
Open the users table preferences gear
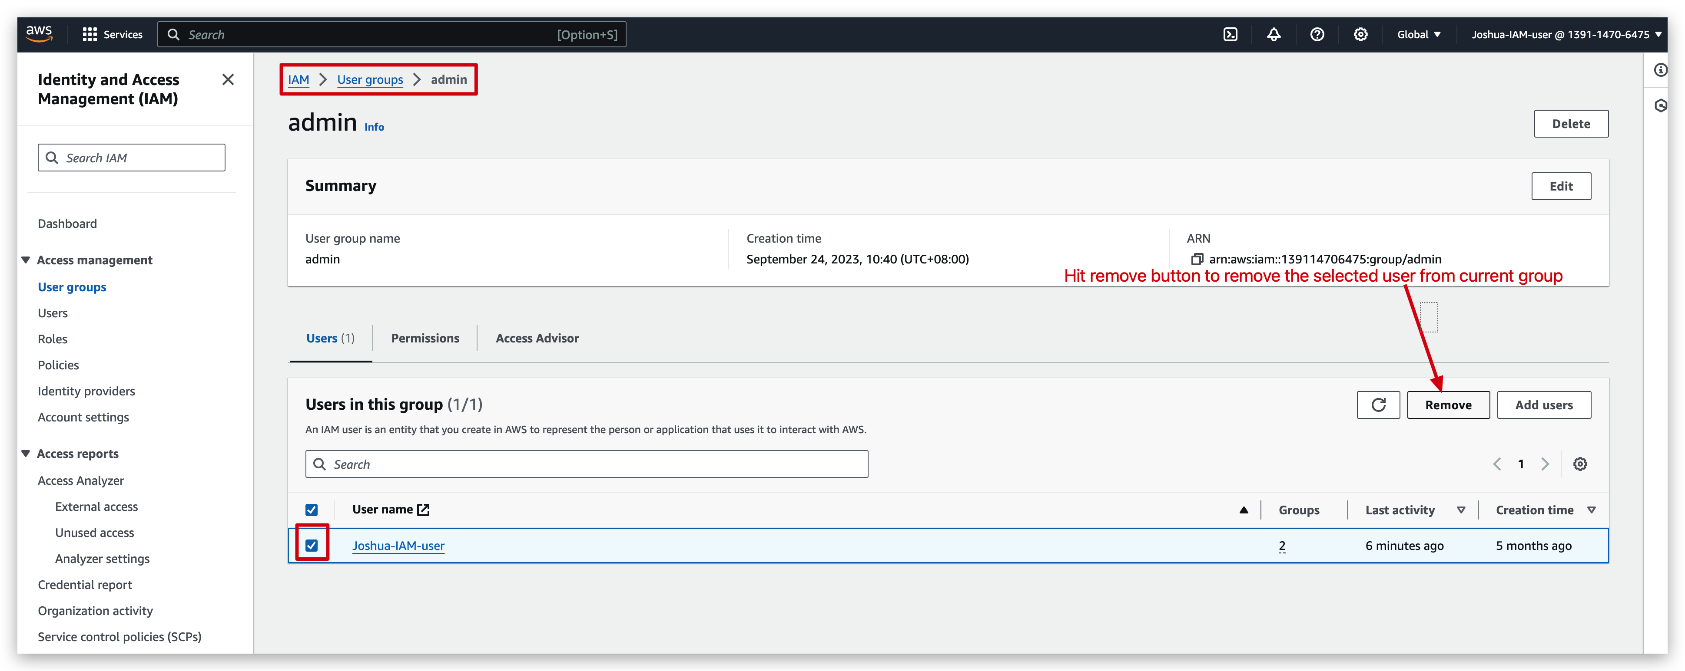coord(1580,463)
